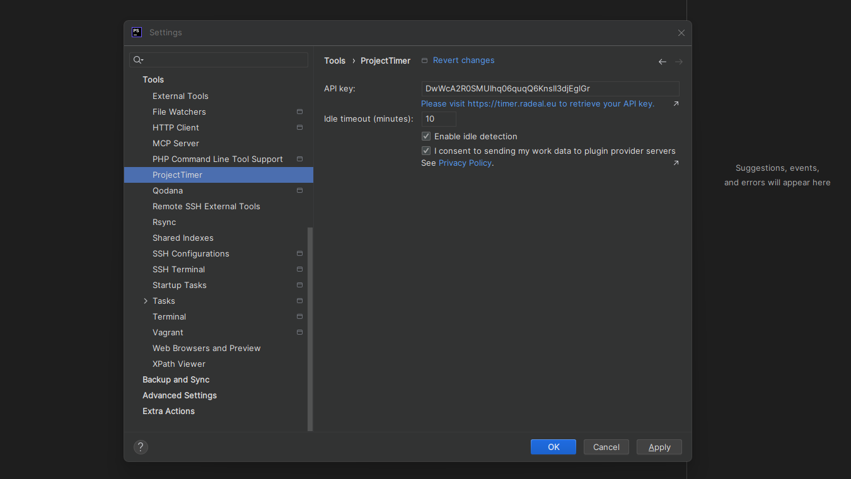This screenshot has width=851, height=479.
Task: Click the icon left of Revert changes
Action: coord(424,61)
